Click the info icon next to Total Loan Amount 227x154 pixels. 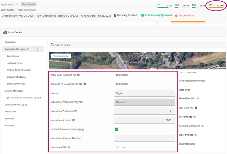[x=79, y=75]
